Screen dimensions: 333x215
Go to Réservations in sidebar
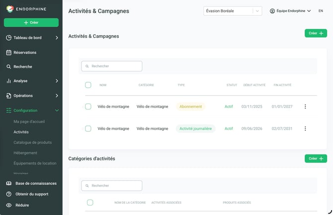pyautogui.click(x=25, y=53)
